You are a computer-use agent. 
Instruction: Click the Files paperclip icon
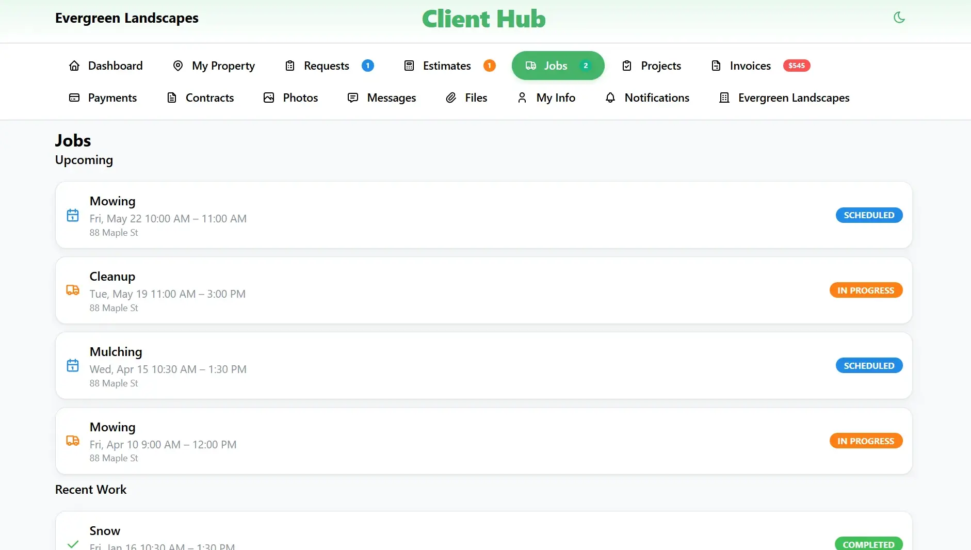coord(451,98)
